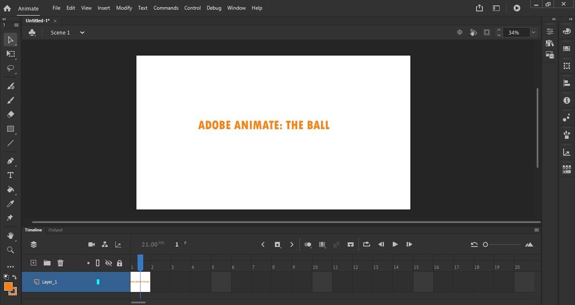The height and width of the screenshot is (305, 575).
Task: Select the Text tool
Action: pyautogui.click(x=11, y=175)
